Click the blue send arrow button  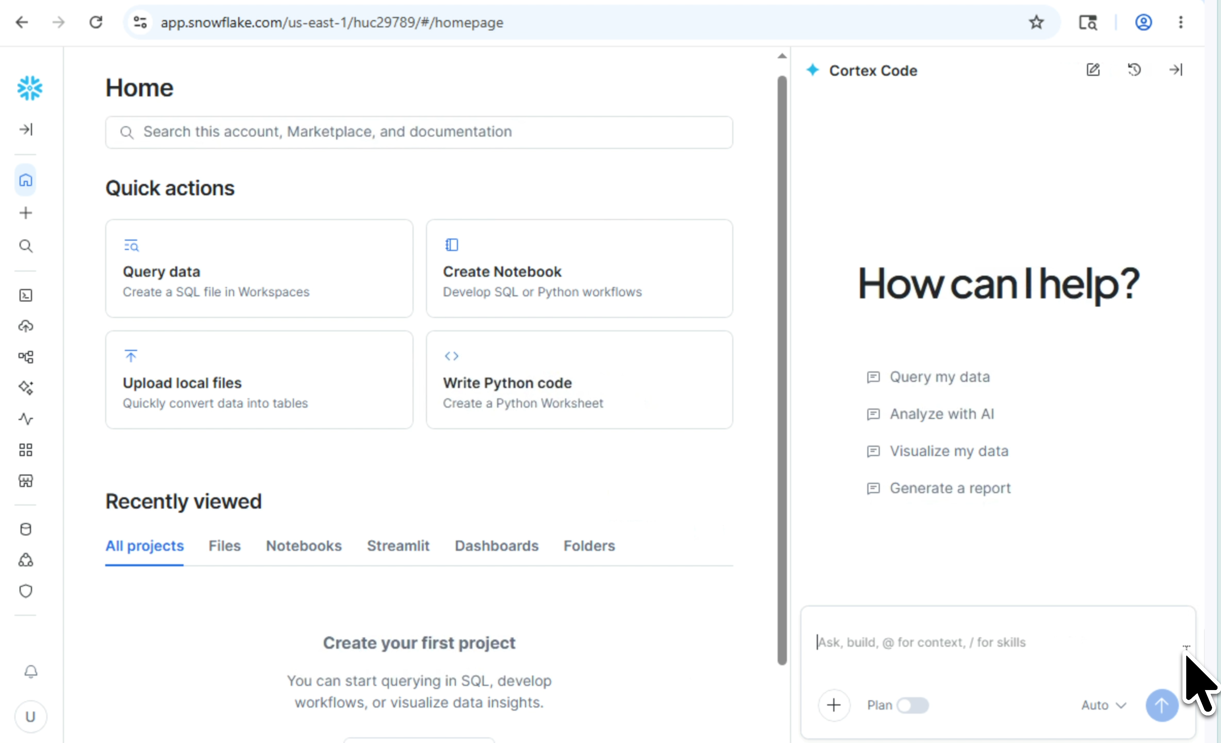tap(1161, 705)
